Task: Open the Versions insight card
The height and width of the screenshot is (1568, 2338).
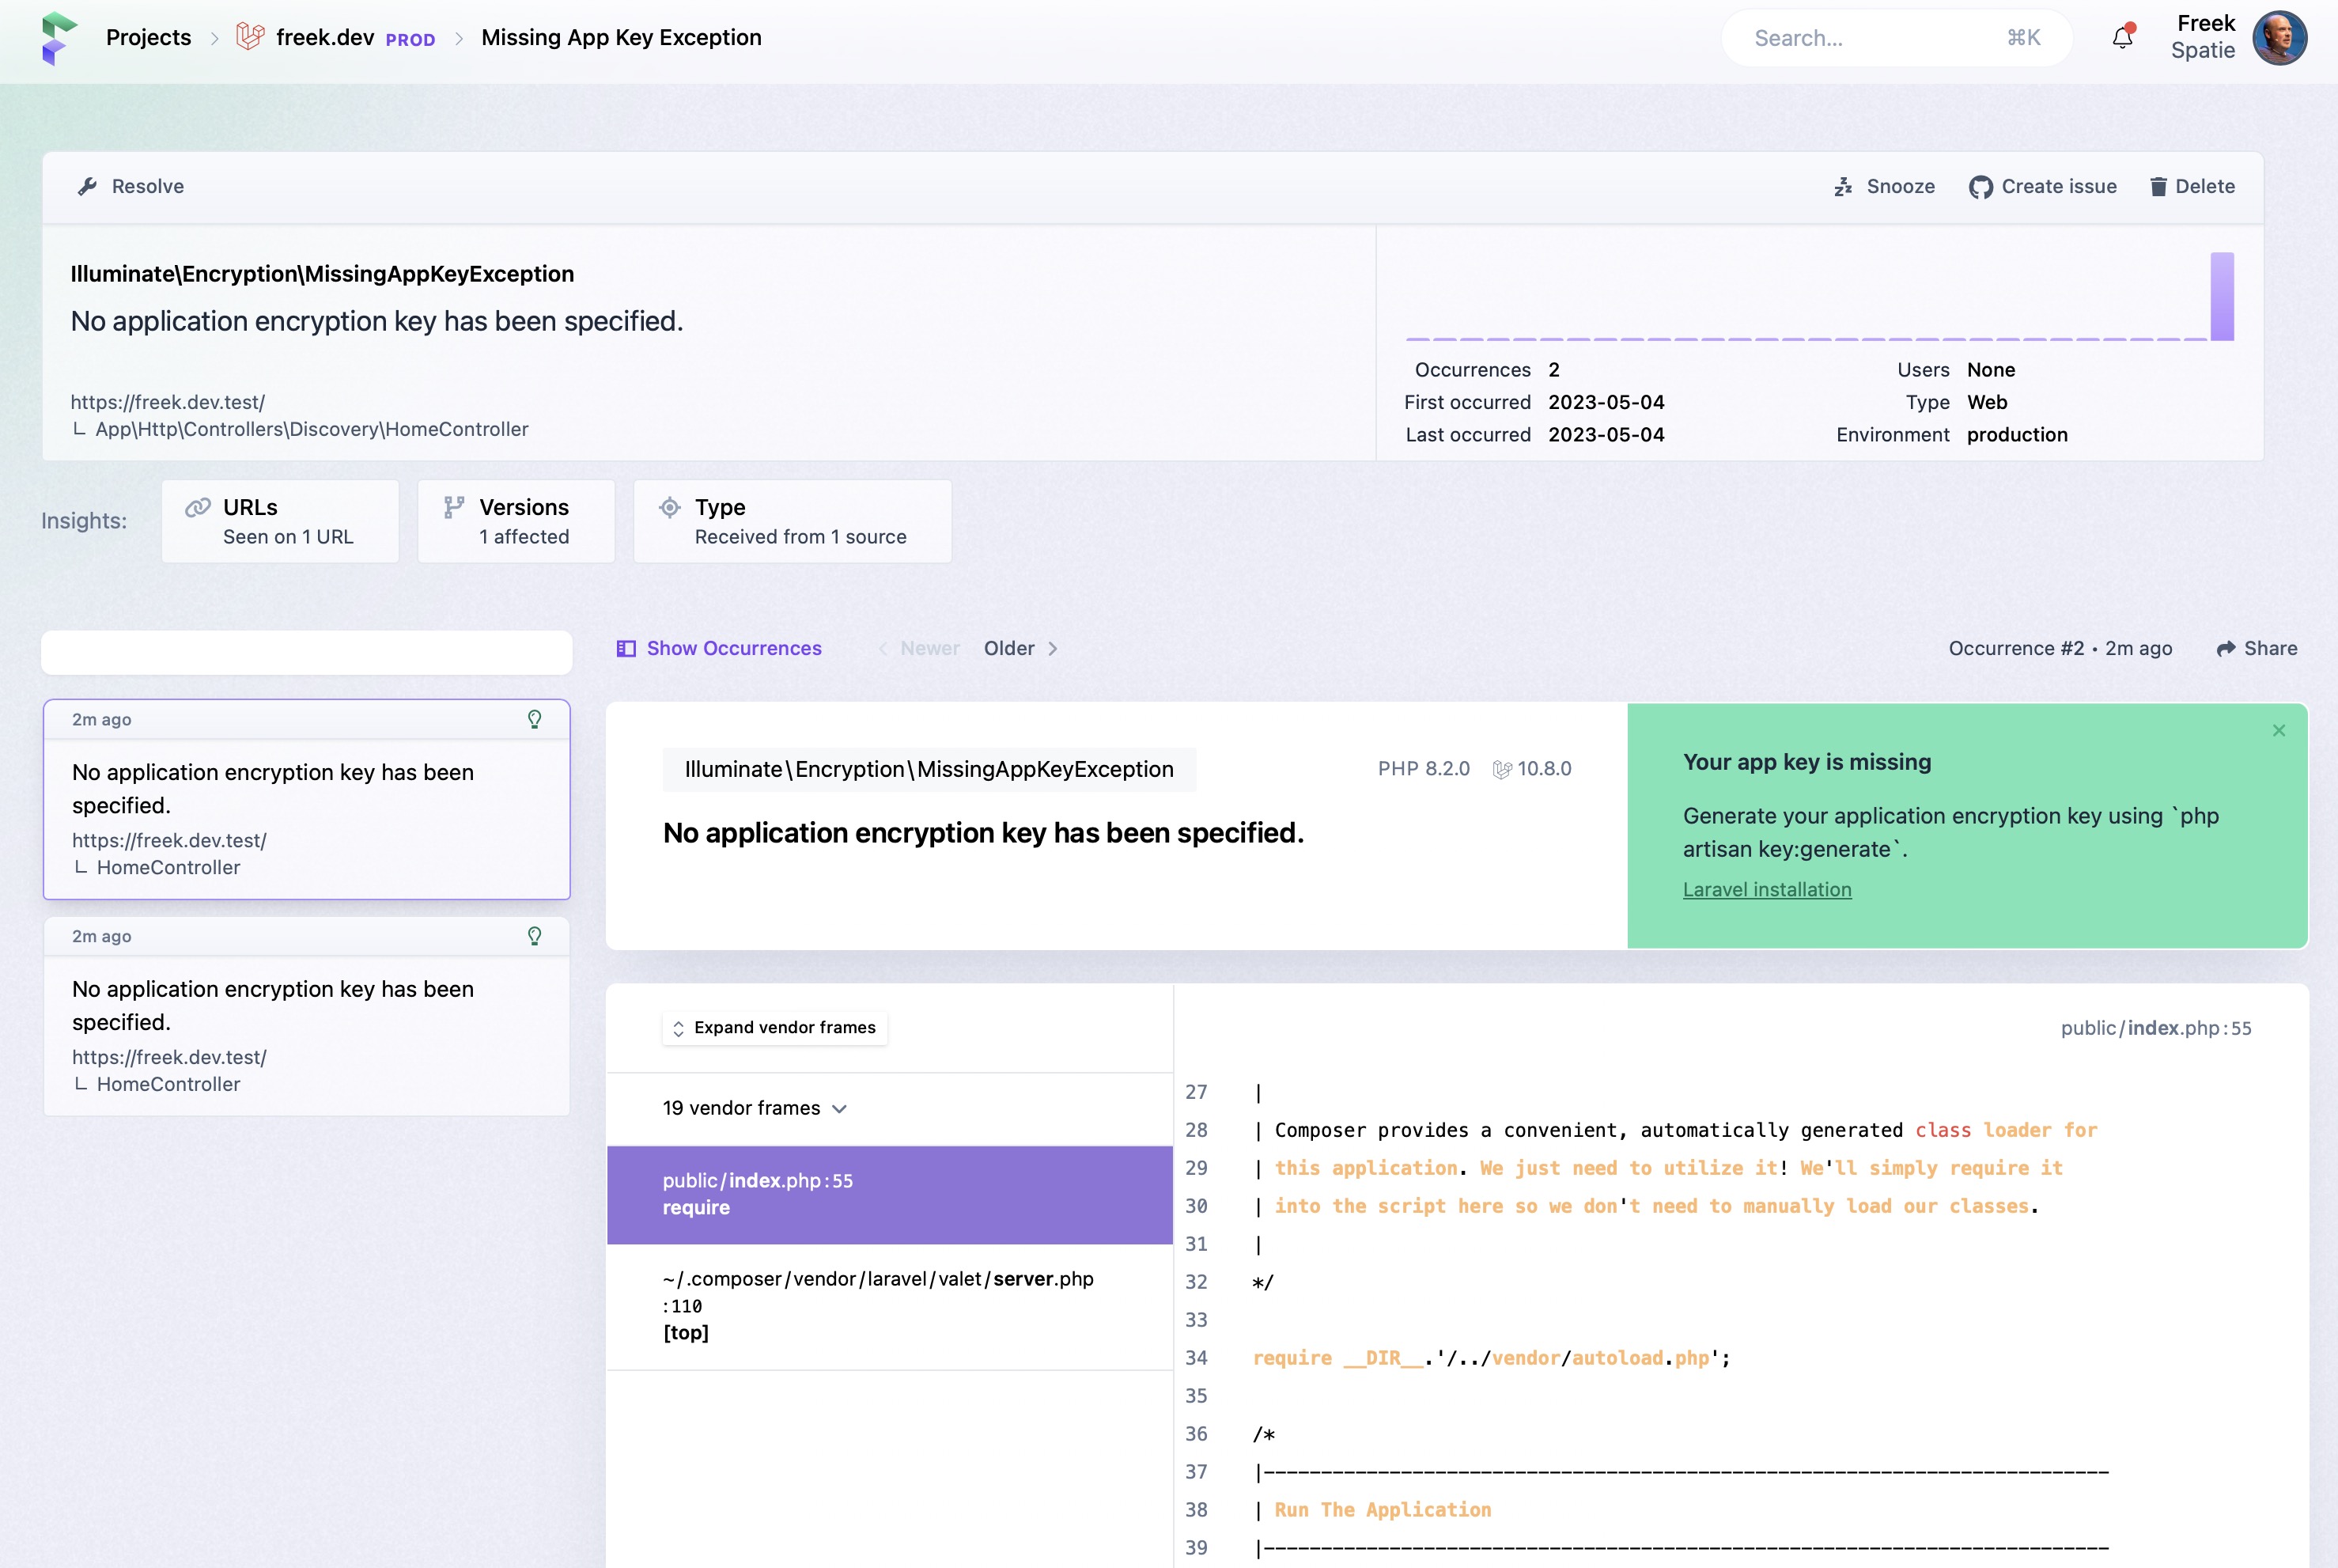Action: coord(516,521)
